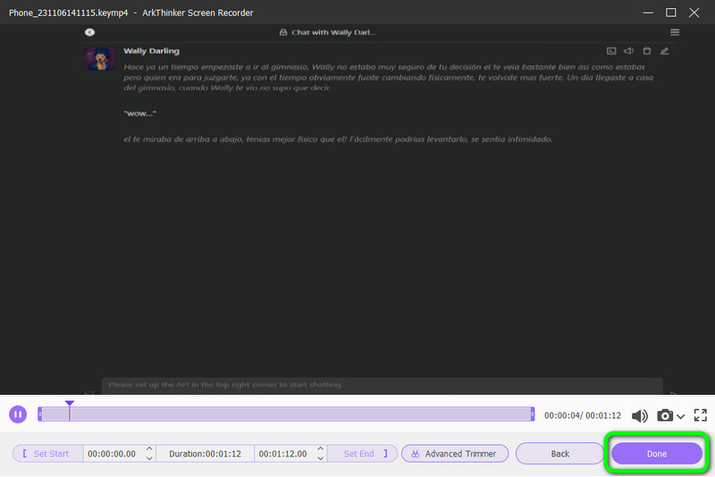Click the eye icon in chat header
The height and width of the screenshot is (477, 715).
click(90, 32)
